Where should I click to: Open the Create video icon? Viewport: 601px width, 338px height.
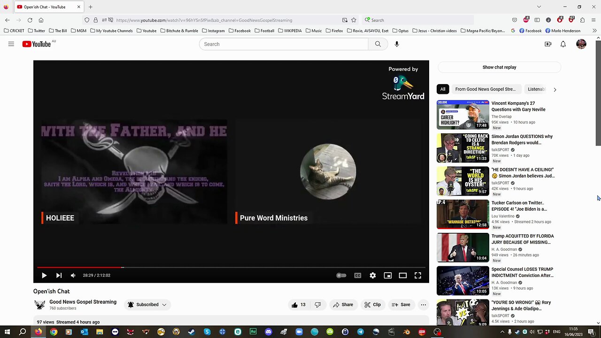point(548,44)
